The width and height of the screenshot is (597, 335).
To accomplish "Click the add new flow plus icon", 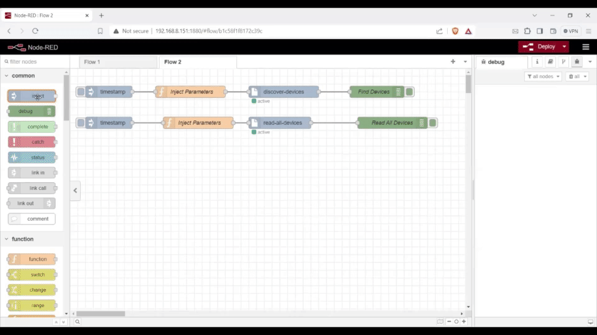I will click(453, 62).
